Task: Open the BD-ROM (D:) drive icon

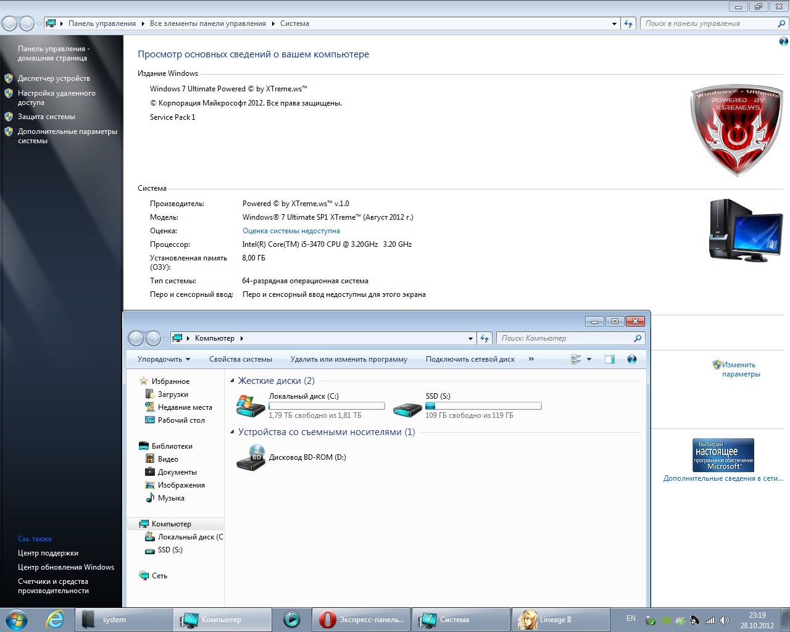Action: 251,458
